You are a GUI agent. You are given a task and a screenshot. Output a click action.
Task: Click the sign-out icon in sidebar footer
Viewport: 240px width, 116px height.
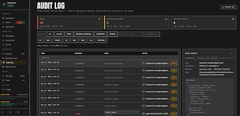3,112
